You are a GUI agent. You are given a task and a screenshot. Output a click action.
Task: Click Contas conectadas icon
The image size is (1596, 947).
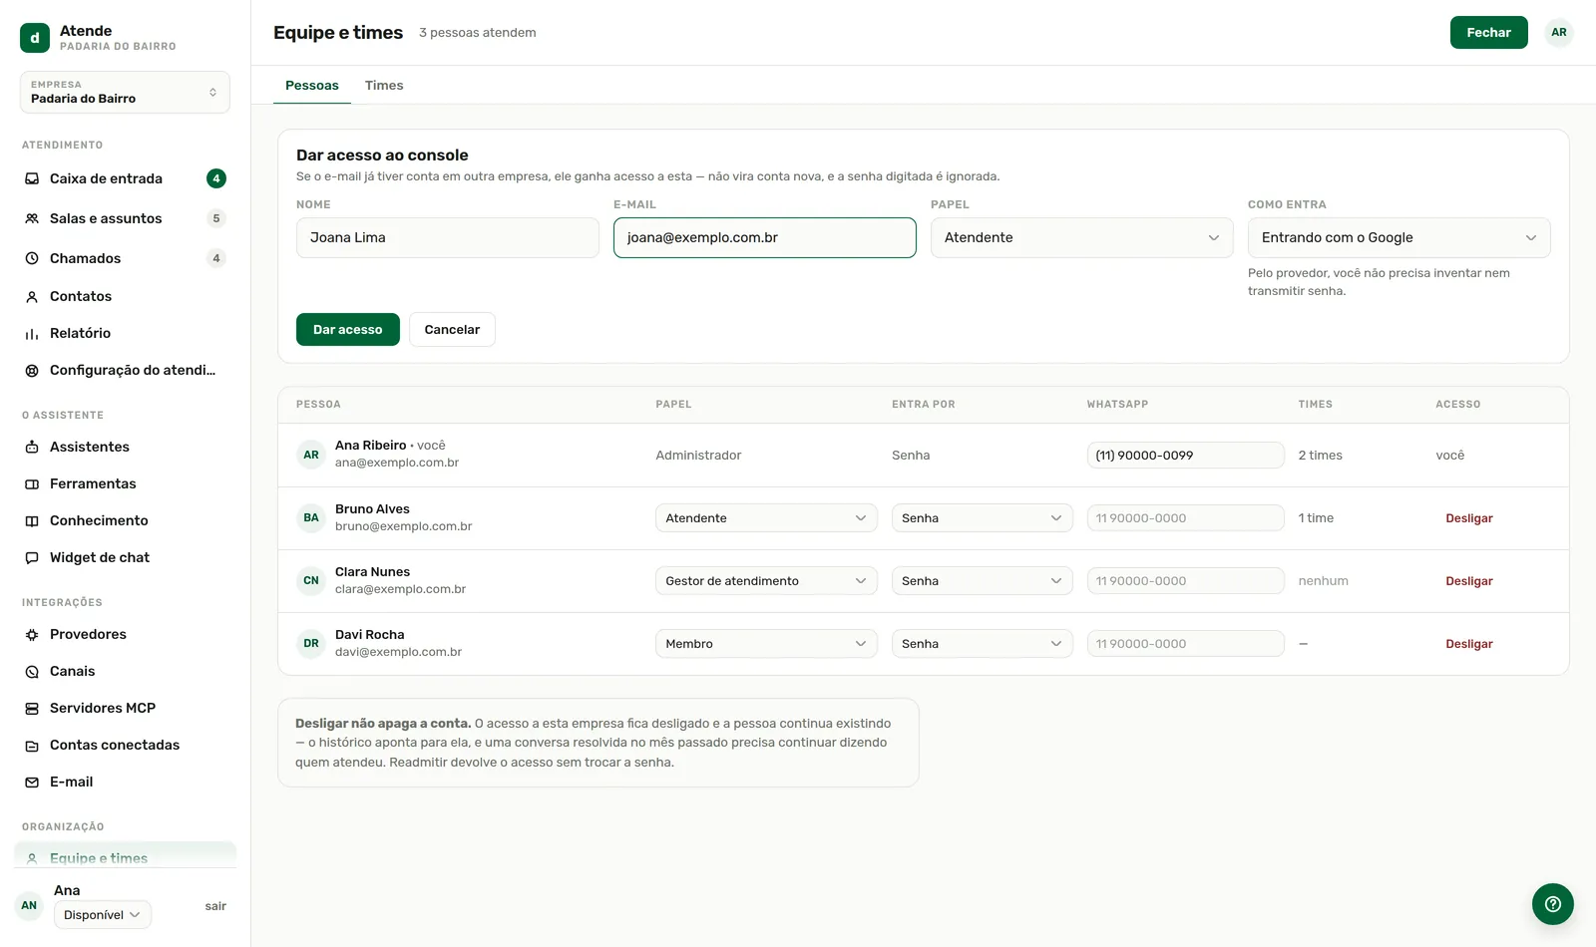32,746
